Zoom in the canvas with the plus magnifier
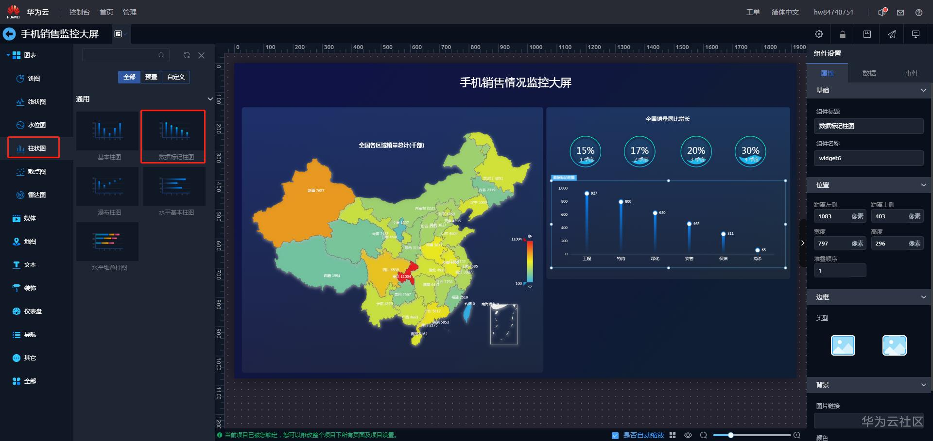Viewport: 933px width, 441px height. tap(797, 435)
